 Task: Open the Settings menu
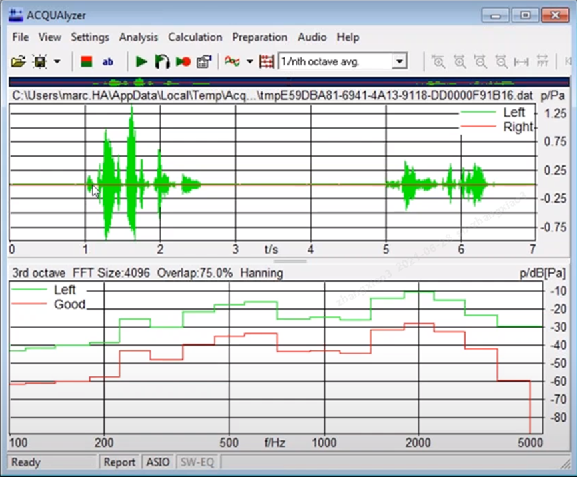(x=90, y=37)
